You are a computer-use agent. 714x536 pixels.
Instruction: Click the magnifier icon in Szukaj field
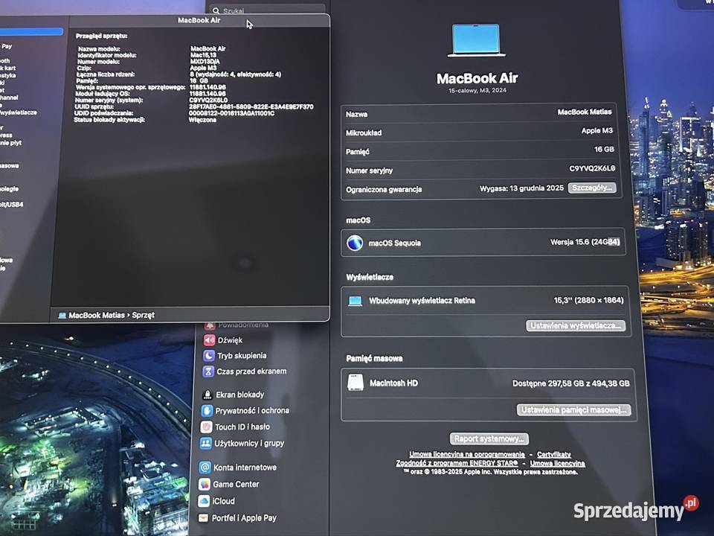pos(216,11)
